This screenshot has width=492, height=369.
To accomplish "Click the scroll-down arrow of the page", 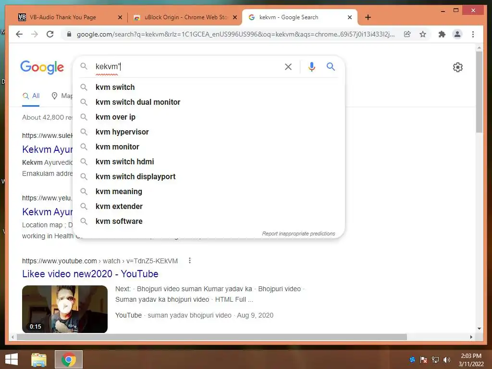I will coord(479,329).
